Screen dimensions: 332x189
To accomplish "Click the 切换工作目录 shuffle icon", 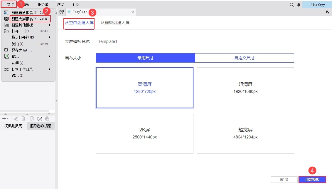I will [6, 69].
